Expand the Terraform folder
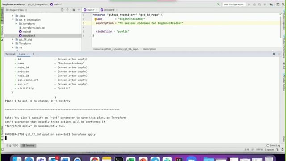This screenshot has width=286, height=161. [x=13, y=43]
